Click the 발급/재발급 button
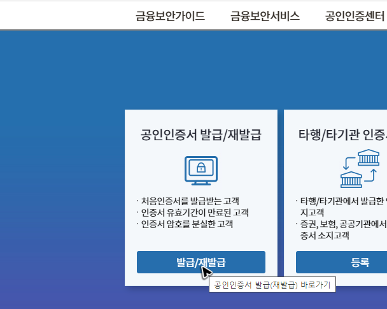The width and height of the screenshot is (387, 309). click(x=201, y=262)
